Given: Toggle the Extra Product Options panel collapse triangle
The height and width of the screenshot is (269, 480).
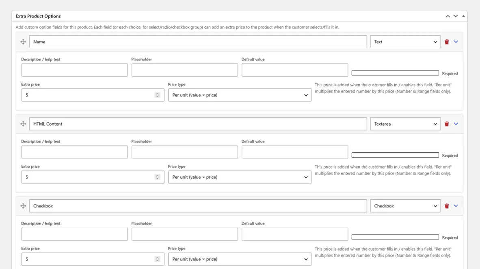Looking at the screenshot, I should (463, 16).
